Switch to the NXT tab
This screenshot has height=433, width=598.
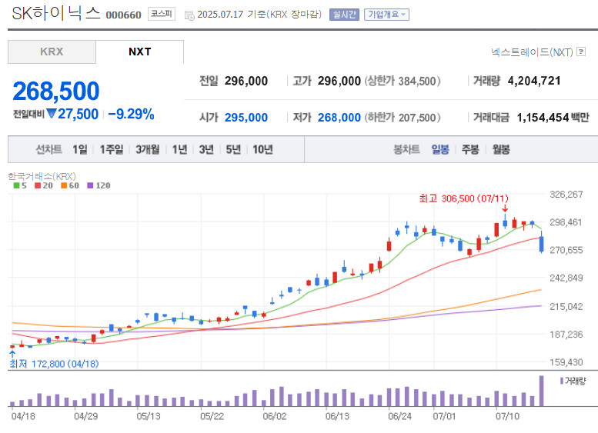(139, 52)
